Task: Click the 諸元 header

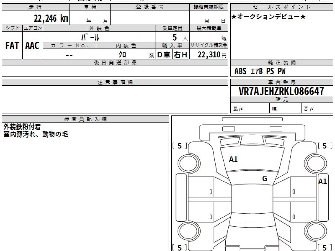Action: [x=282, y=100]
